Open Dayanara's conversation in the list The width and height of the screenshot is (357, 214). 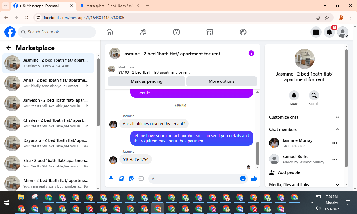48,144
